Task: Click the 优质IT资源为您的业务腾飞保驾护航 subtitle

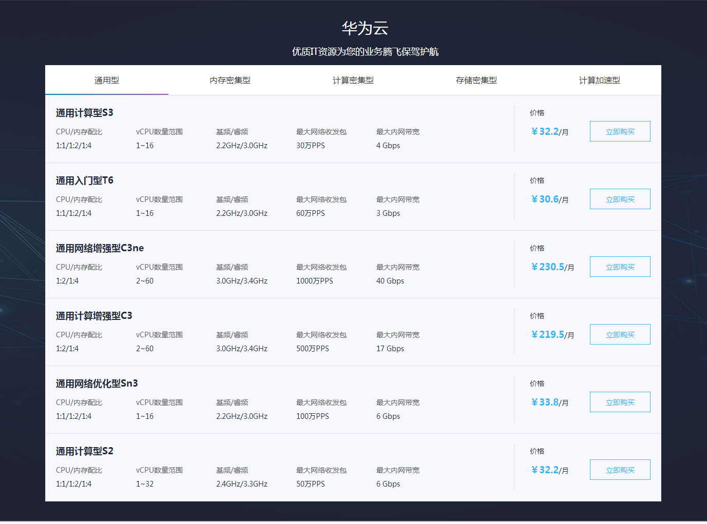Action: (365, 52)
